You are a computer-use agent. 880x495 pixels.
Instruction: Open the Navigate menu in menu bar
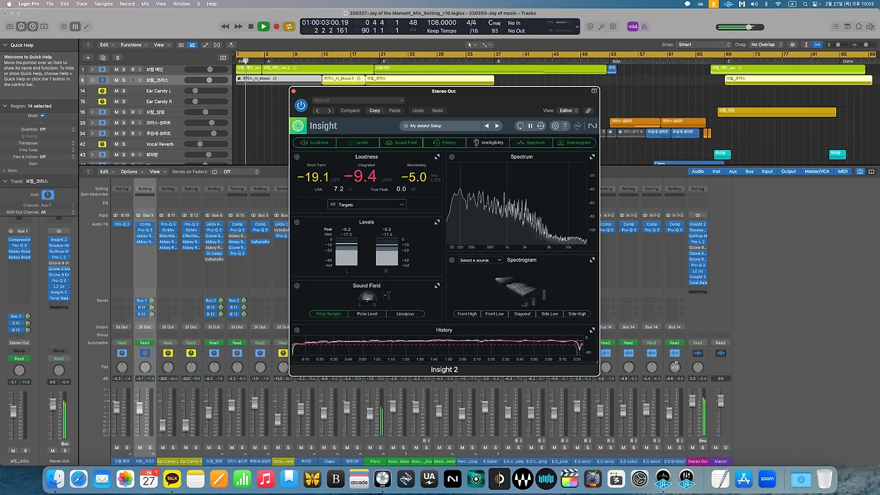click(103, 4)
